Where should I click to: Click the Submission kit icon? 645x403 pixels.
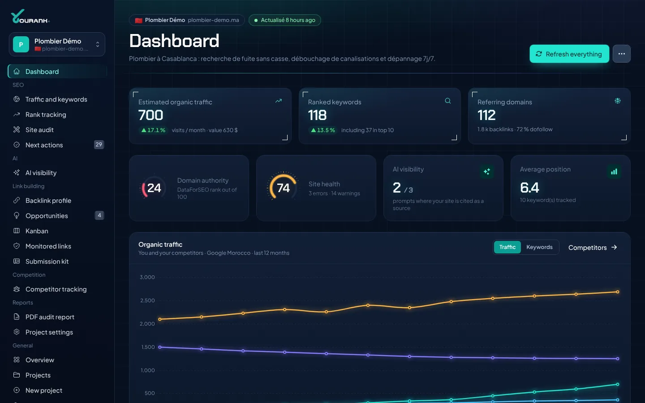point(17,261)
